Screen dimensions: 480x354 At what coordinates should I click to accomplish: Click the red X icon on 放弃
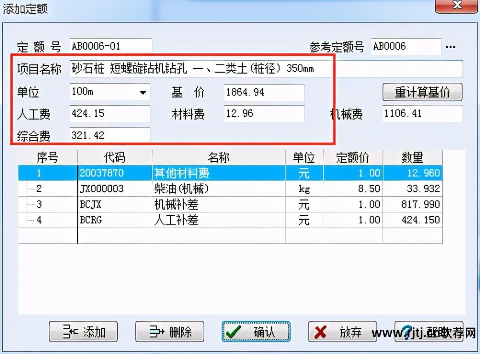click(x=320, y=332)
